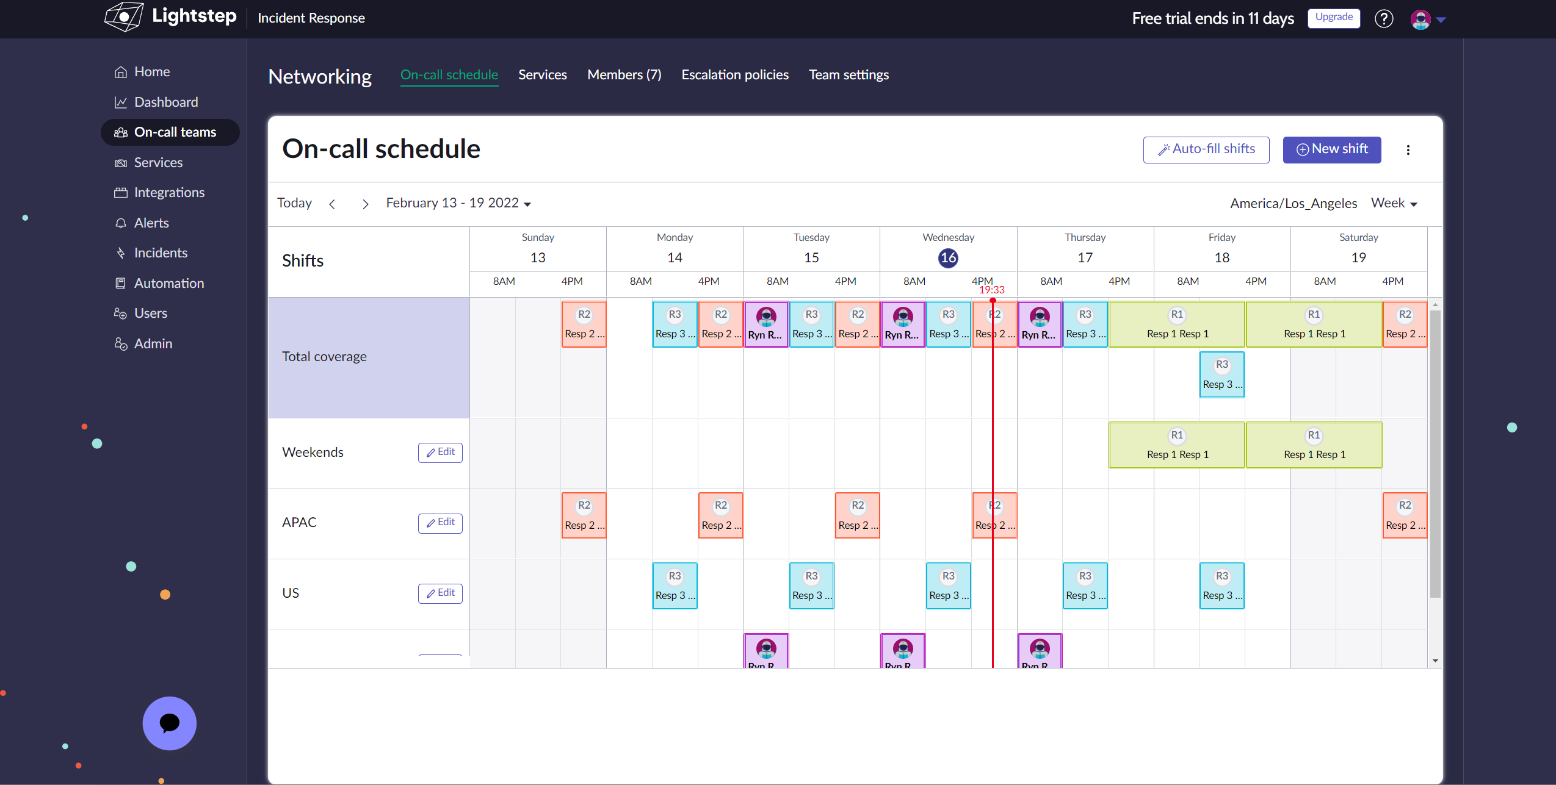Advance to next week arrow

pyautogui.click(x=365, y=204)
